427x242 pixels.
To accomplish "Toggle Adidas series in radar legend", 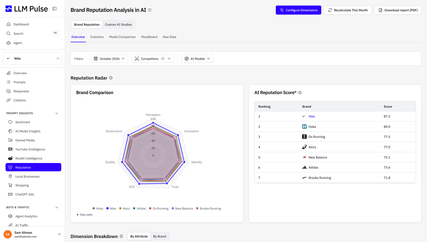I will (139, 208).
